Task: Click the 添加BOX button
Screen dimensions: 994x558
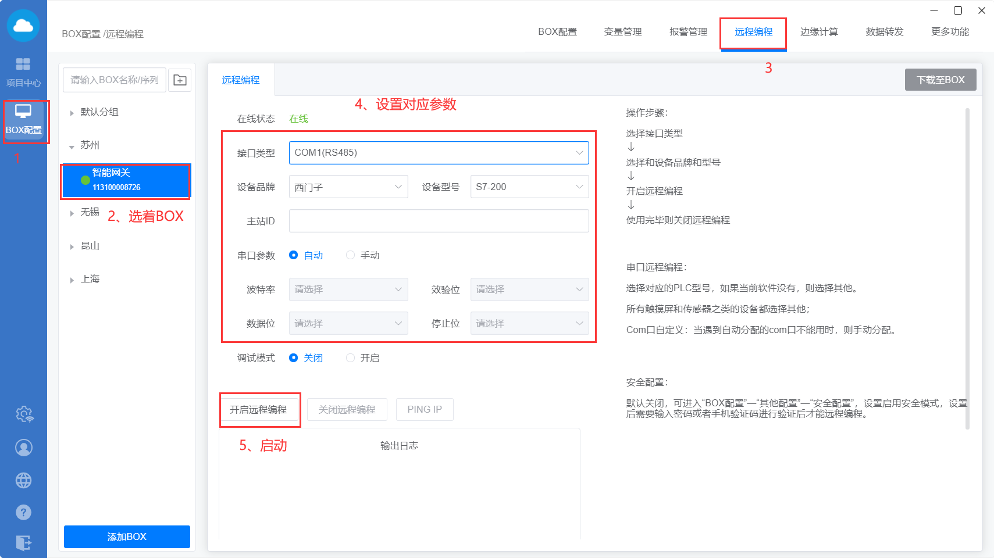Action: tap(127, 536)
